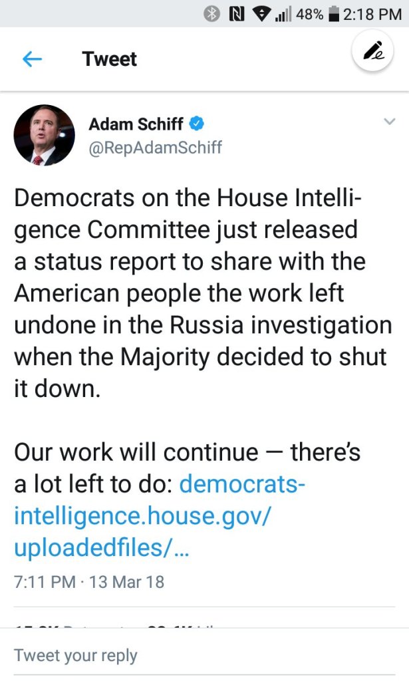Tap the blue verified badge
This screenshot has width=409, height=681.
tap(198, 123)
